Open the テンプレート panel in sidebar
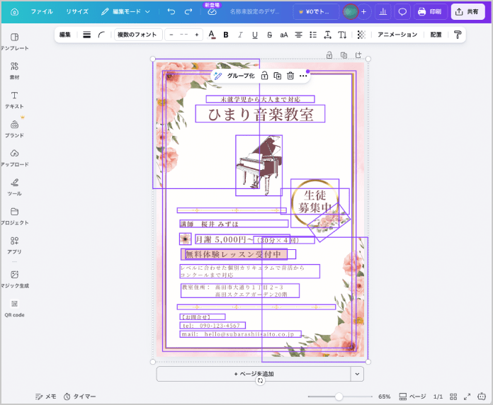Image resolution: width=493 pixels, height=405 pixels. point(14,41)
